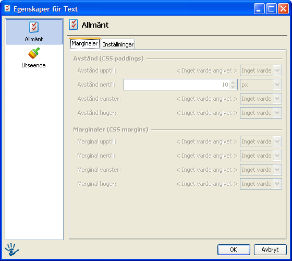
Task: Open the px unit dropdown for Avstånd nertill
Action: click(x=261, y=85)
